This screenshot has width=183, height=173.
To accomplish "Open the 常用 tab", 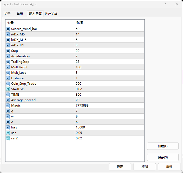I will [20, 14].
